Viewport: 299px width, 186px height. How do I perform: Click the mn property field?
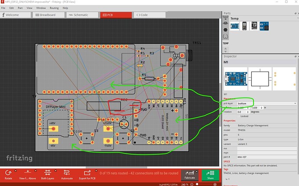click(x=267, y=148)
